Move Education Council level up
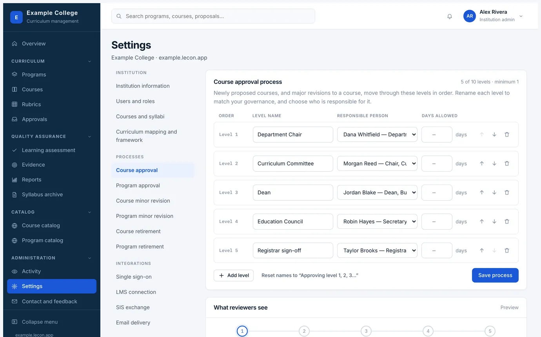The width and height of the screenshot is (541, 337). pos(482,221)
